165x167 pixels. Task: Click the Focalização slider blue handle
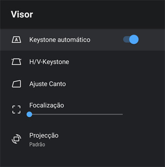(29, 115)
